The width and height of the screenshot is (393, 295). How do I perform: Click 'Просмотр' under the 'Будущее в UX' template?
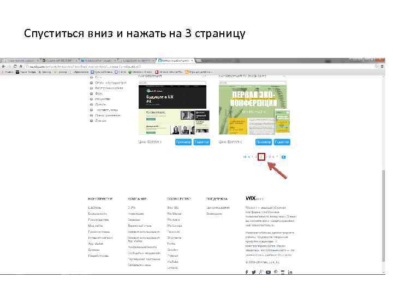(183, 142)
